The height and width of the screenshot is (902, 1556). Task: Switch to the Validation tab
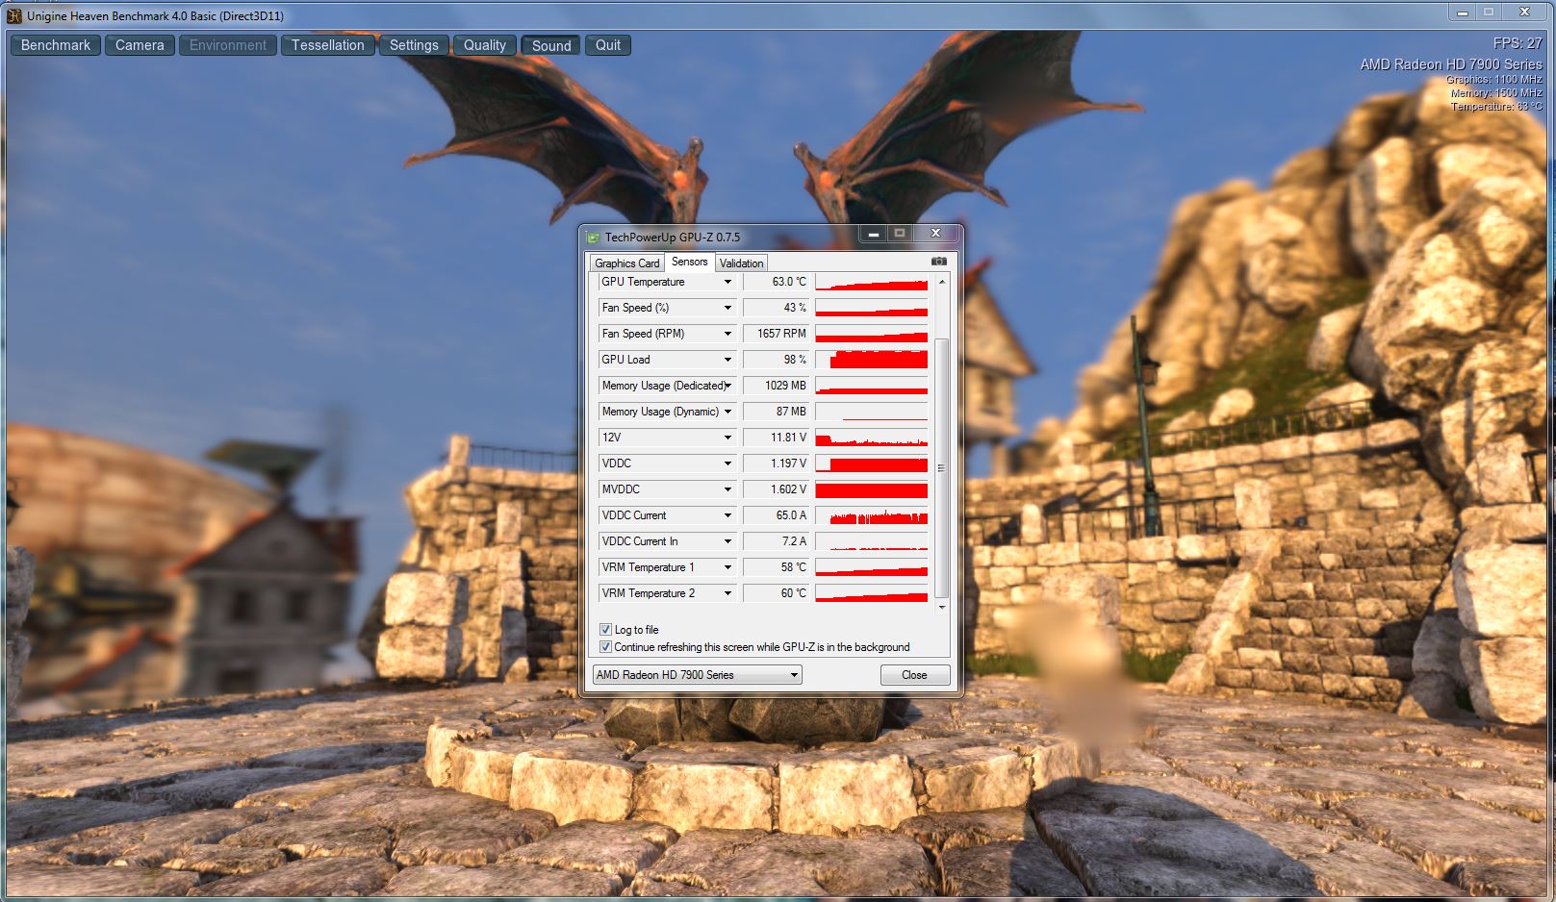click(x=741, y=263)
